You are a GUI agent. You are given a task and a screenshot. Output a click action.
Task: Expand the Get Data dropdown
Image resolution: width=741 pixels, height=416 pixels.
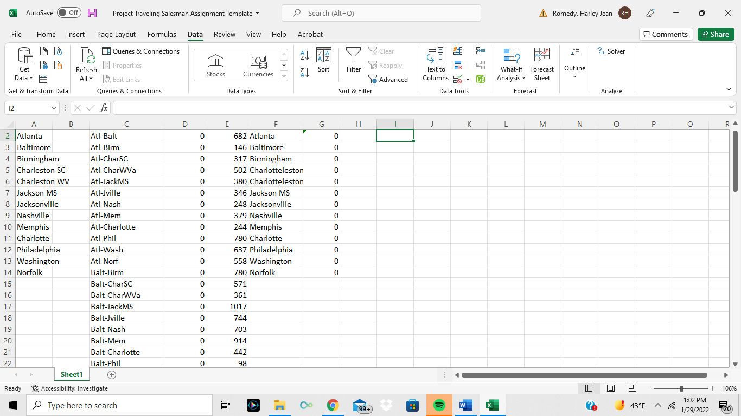tap(24, 74)
